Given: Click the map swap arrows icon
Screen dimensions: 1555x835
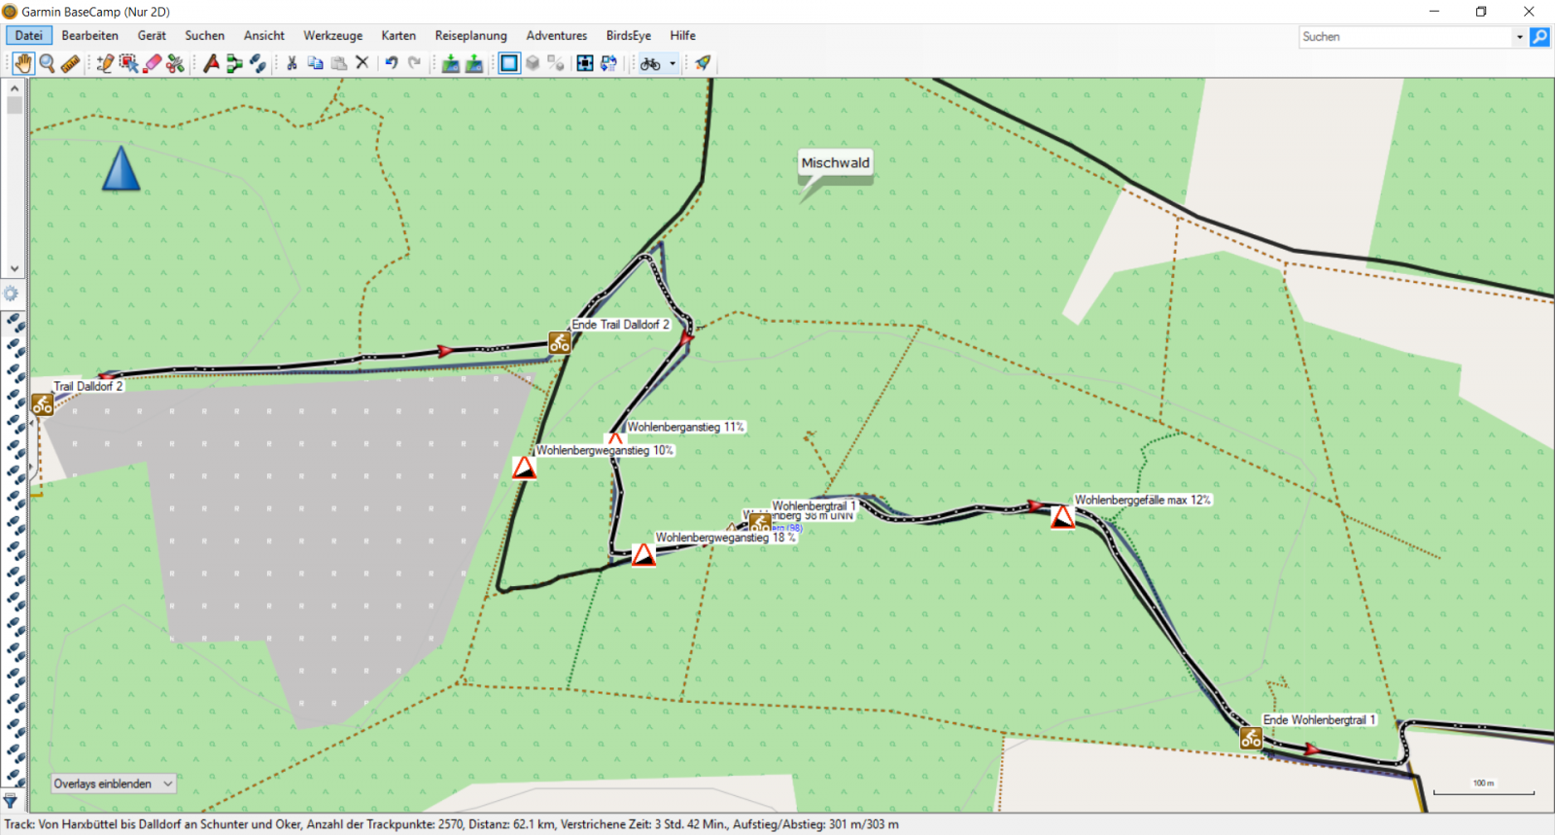Looking at the screenshot, I should [x=608, y=63].
